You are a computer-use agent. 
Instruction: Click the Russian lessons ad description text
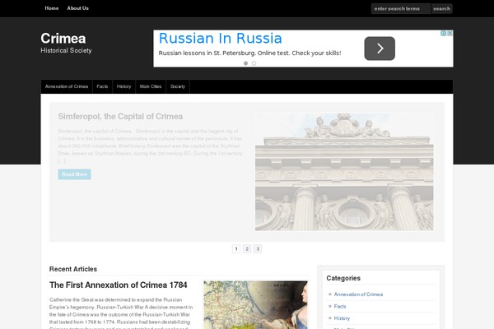[249, 53]
